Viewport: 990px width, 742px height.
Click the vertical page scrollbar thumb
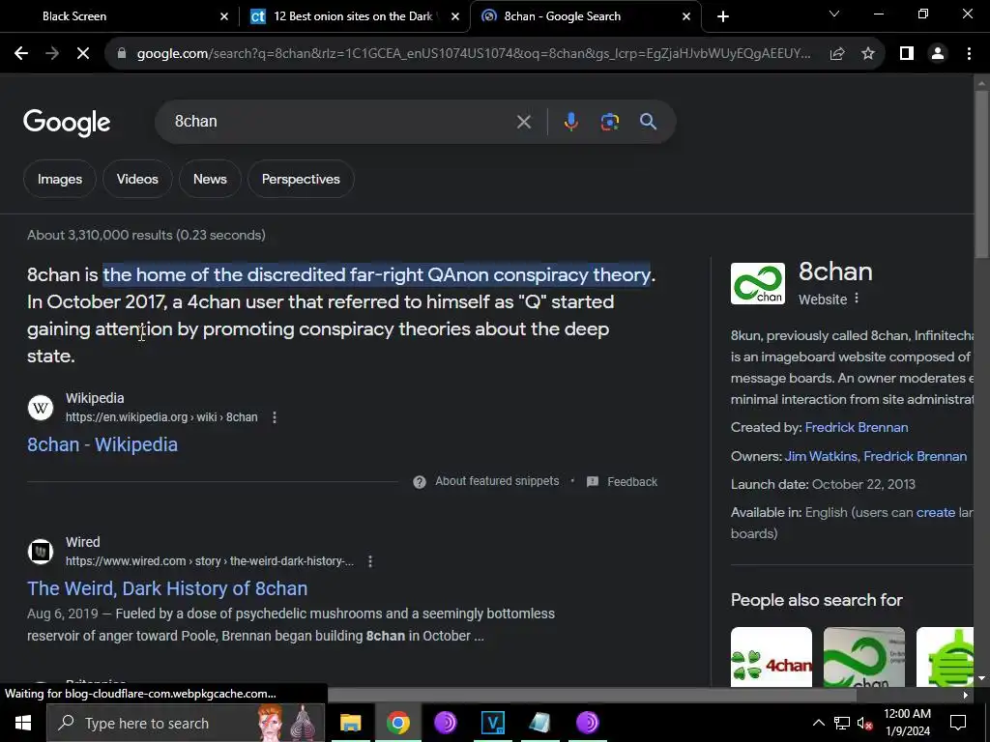981,174
